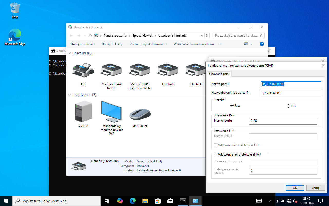Select Raw protocol radio button
The image size is (329, 206).
point(232,106)
